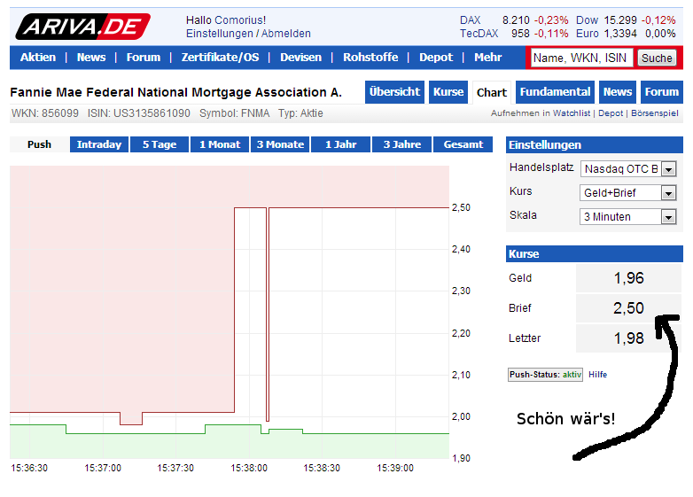Click the 15:36:30 time axis label
This screenshot has width=693, height=497.
(29, 469)
